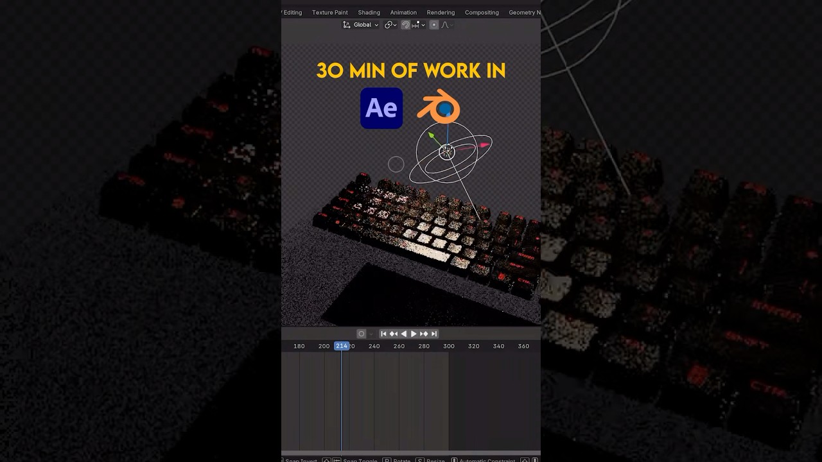The height and width of the screenshot is (462, 822).
Task: Open the snap increment options dropdown
Action: coord(418,25)
